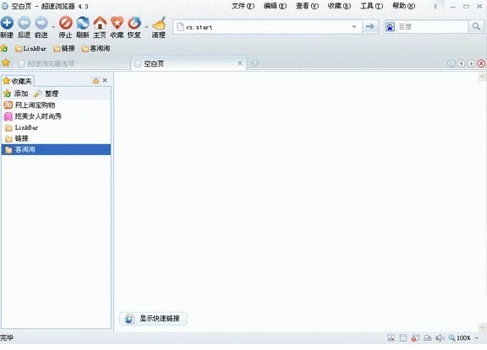The image size is (487, 350).
Task: Click the lock icon in favorites panel
Action: 96,80
